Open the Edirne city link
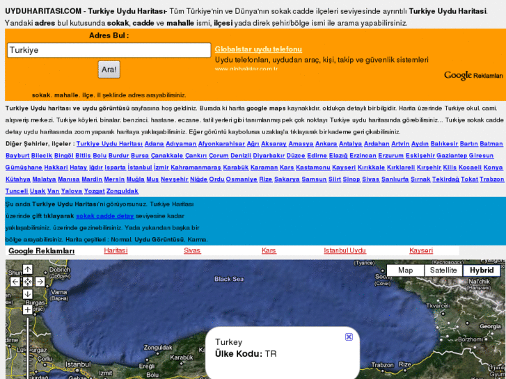The height and width of the screenshot is (379, 506). pyautogui.click(x=317, y=156)
